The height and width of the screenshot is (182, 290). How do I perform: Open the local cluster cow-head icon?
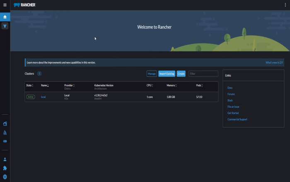point(5,26)
